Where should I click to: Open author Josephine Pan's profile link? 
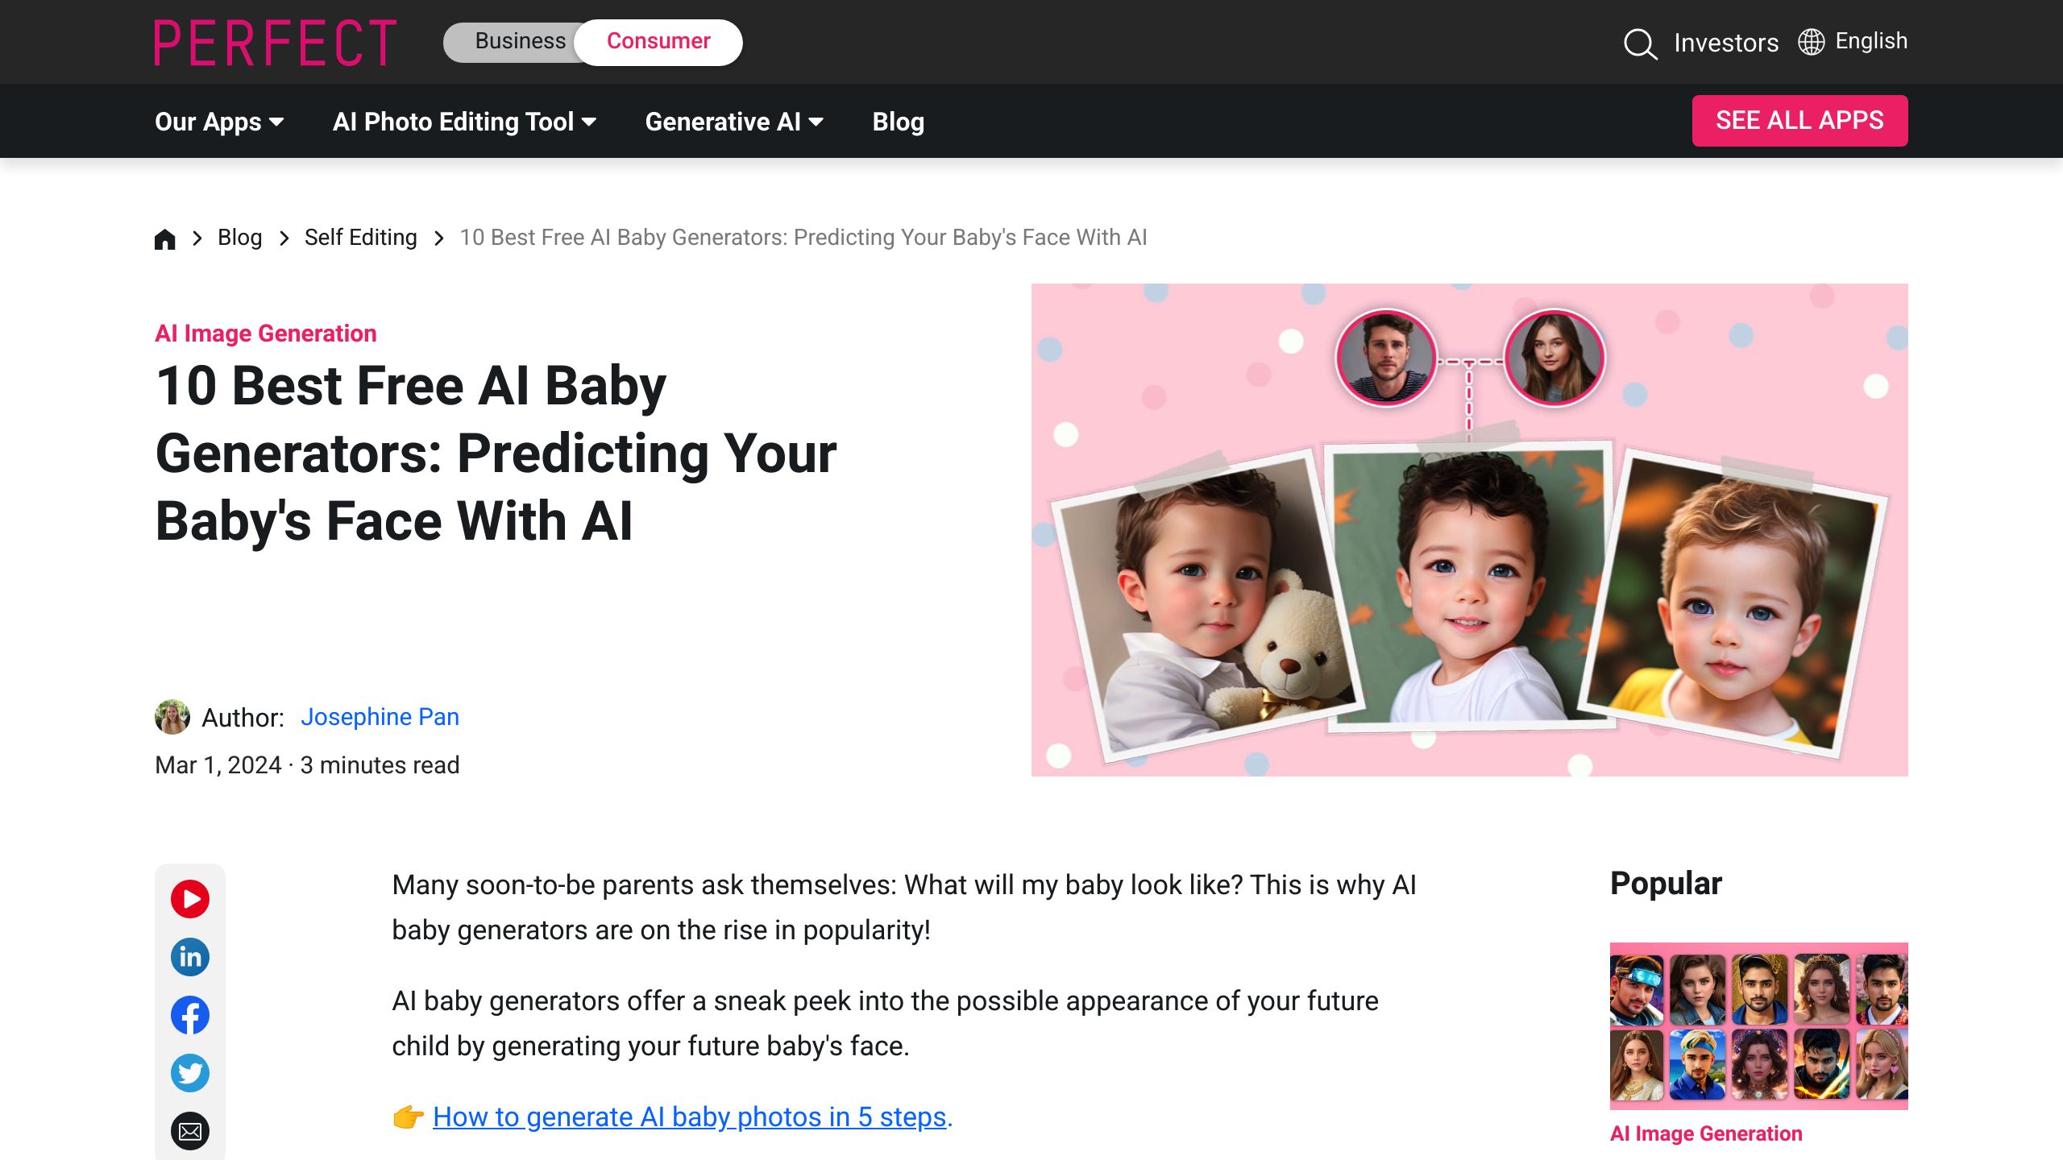click(380, 717)
